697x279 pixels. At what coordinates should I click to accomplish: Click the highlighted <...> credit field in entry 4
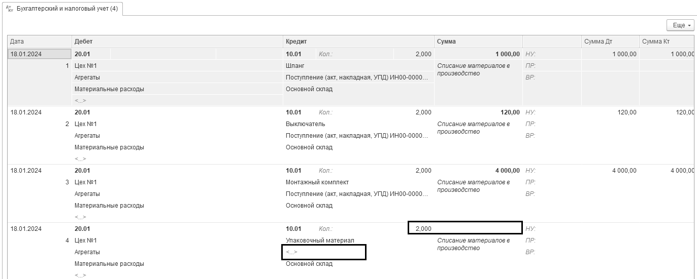(x=324, y=252)
